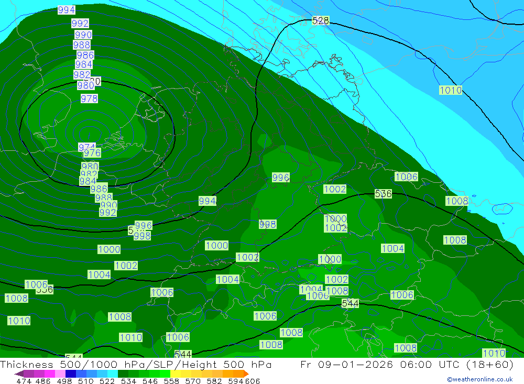Image resolution: width=524 pixels, height=384 pixels.
Task: Pick the cyan swatch in the legend
Action: click(113, 374)
